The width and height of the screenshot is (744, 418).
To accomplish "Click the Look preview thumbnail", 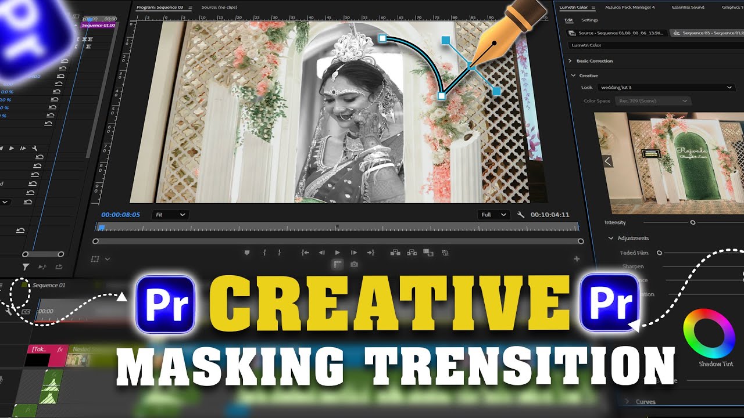I will [x=669, y=163].
